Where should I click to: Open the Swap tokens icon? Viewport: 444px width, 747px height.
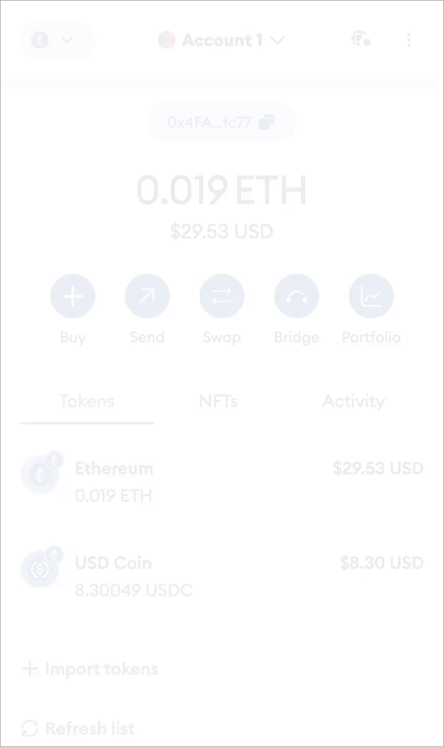pyautogui.click(x=222, y=296)
